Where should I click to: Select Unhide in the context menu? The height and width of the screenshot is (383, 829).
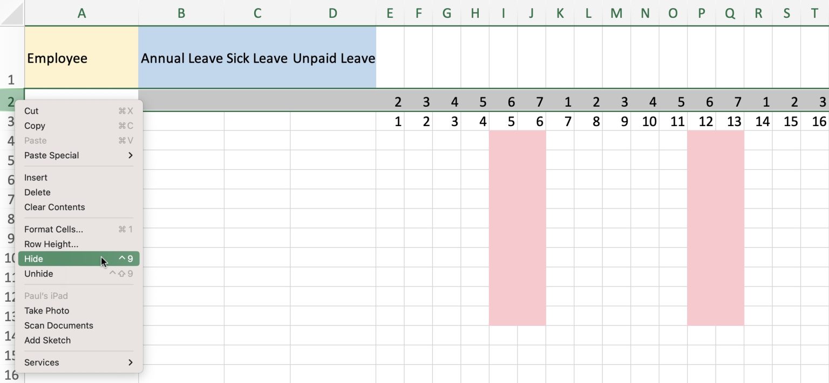tap(38, 274)
